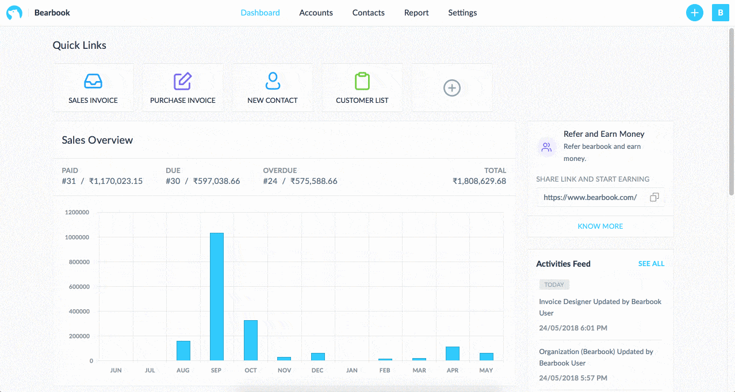Click the Quick Links heading
This screenshot has height=392, width=735.
pyautogui.click(x=79, y=45)
